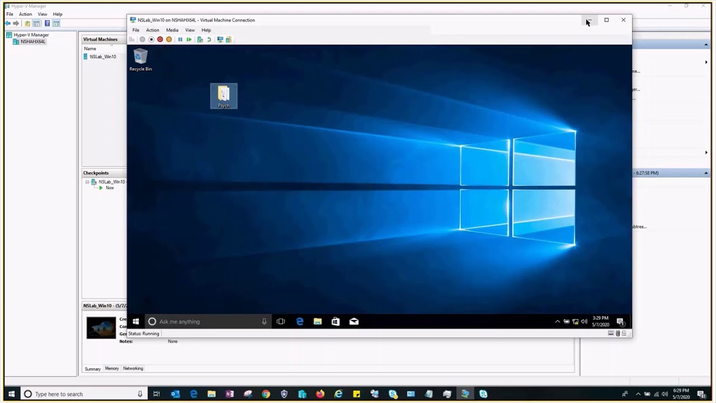Click host Type here to search box
Screen dimensions: 716x403
click(x=84, y=394)
